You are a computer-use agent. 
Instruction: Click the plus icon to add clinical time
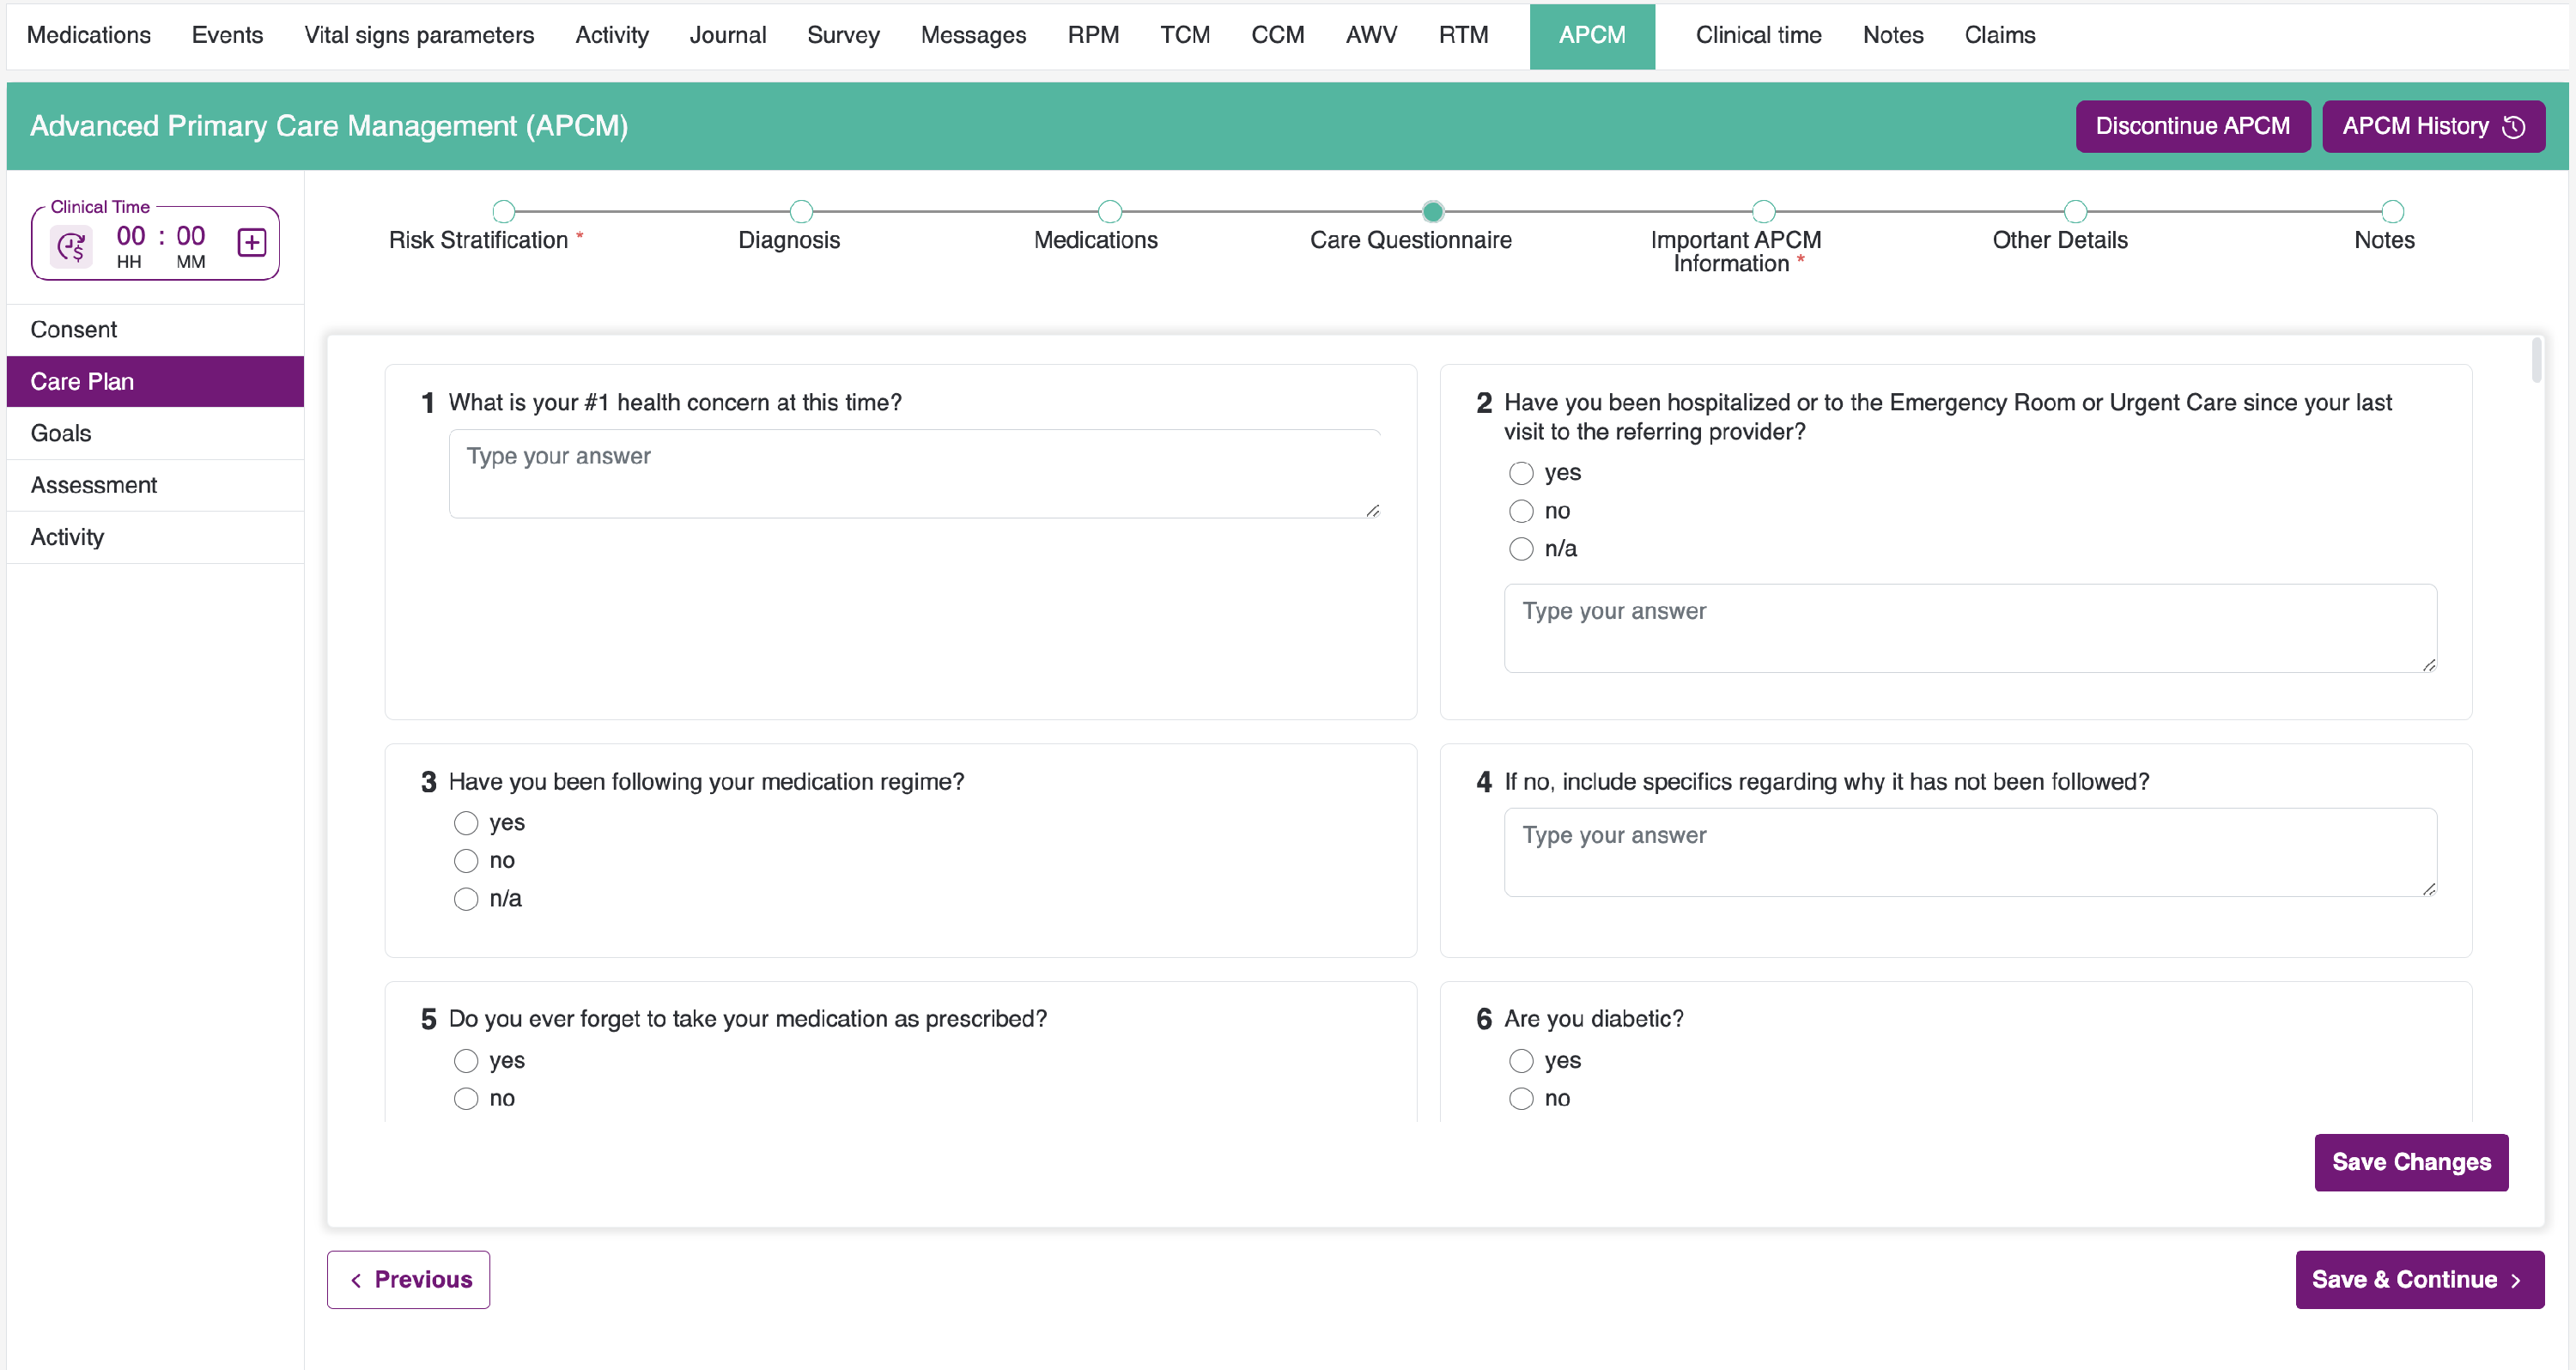pos(251,243)
